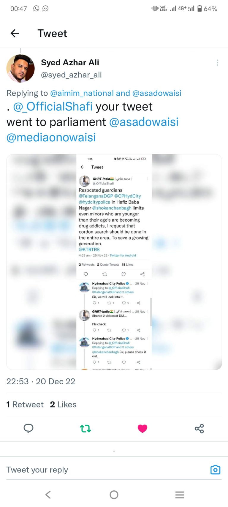Tap the reply speech bubble icon
Image resolution: width=228 pixels, height=507 pixels.
28,428
